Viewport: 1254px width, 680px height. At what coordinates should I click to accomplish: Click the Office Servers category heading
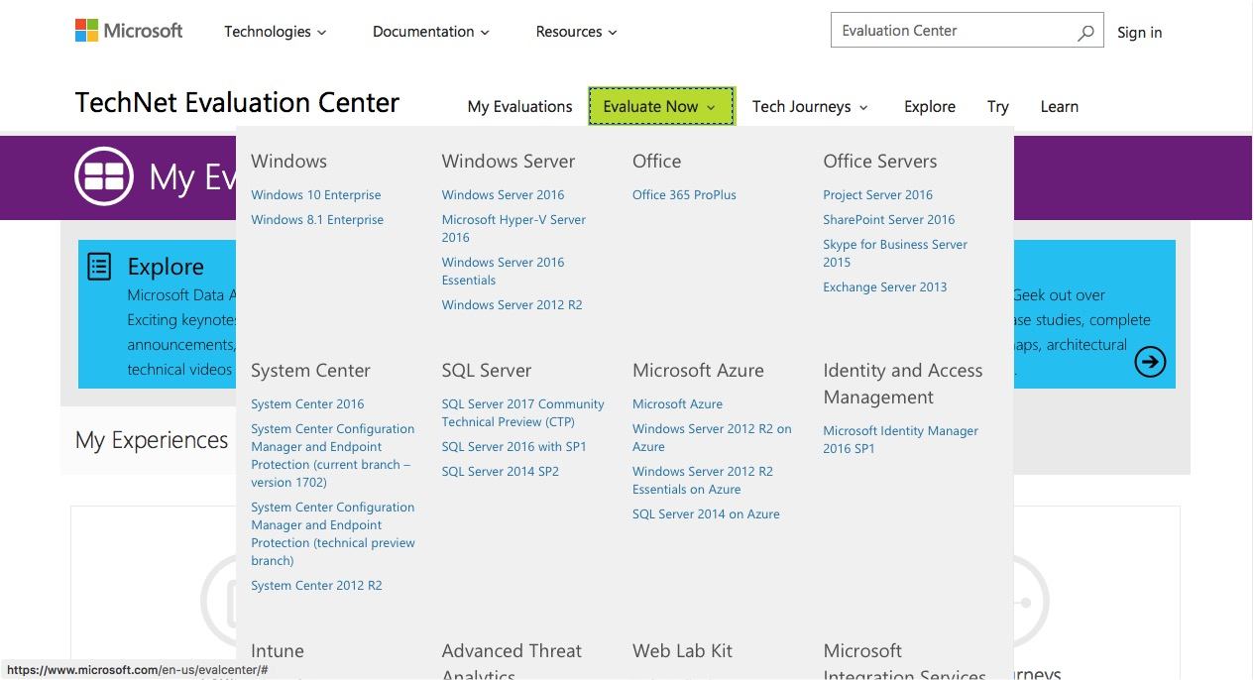[x=880, y=162]
